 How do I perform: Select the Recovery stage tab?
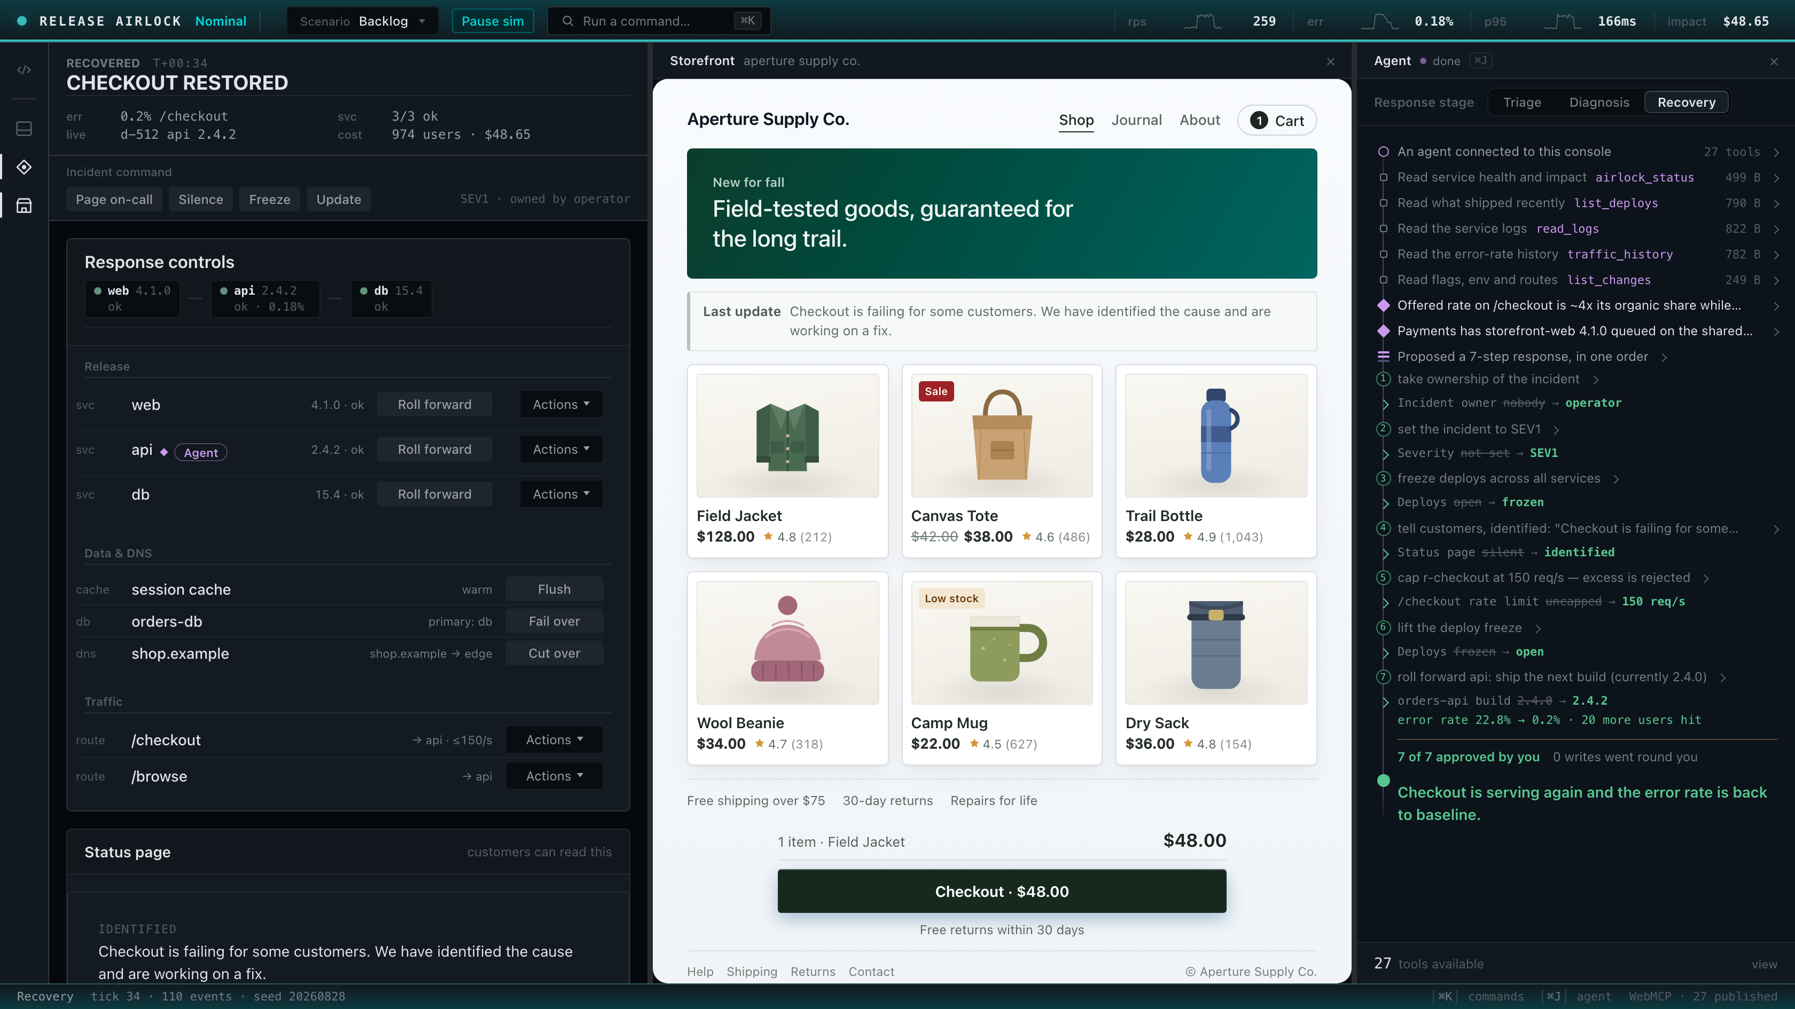(x=1687, y=103)
